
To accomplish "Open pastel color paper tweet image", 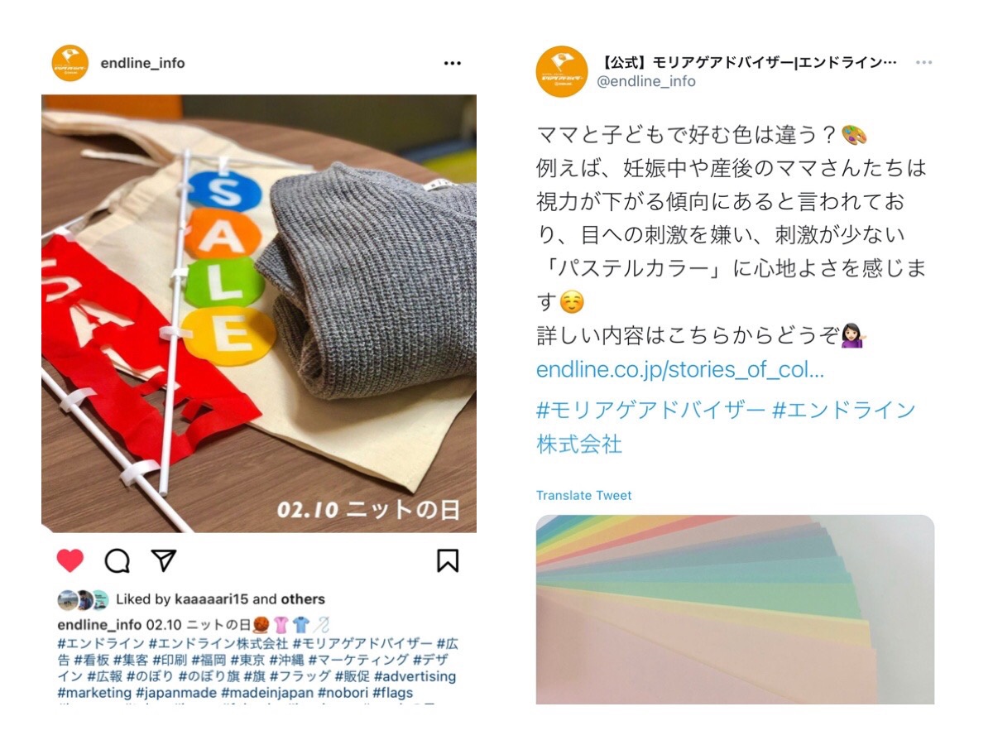I will 735,609.
